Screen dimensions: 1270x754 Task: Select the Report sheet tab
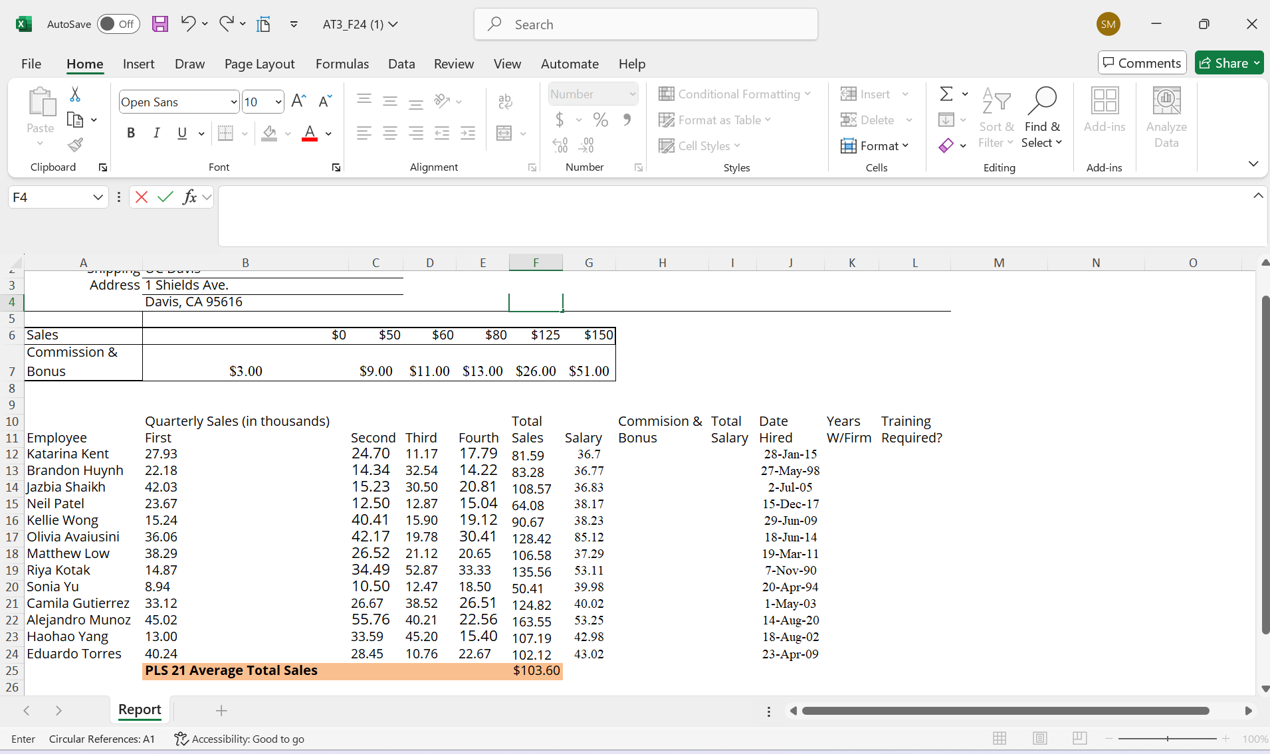coord(140,709)
